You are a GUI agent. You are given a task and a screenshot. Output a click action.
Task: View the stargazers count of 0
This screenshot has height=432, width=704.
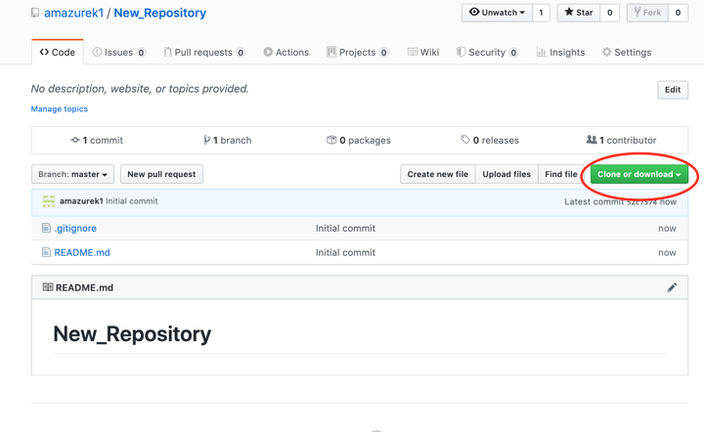coord(610,13)
